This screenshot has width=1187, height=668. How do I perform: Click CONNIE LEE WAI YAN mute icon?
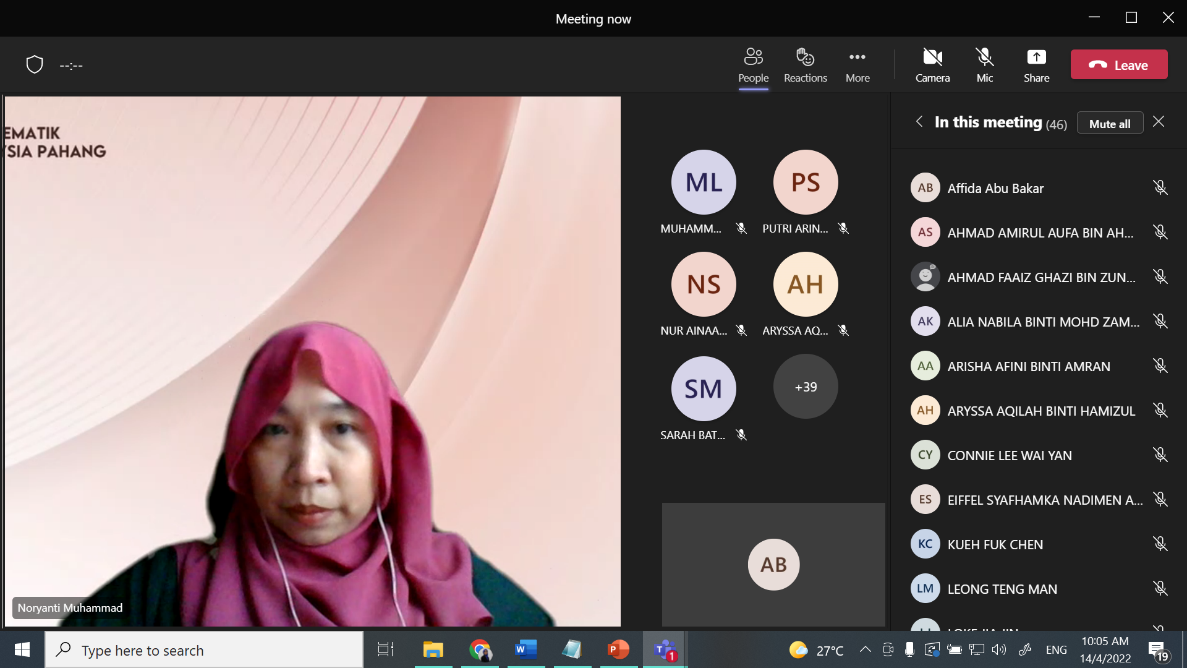click(x=1160, y=455)
